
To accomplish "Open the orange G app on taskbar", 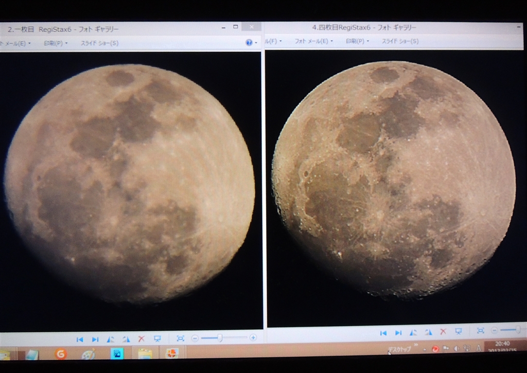I will pos(61,354).
